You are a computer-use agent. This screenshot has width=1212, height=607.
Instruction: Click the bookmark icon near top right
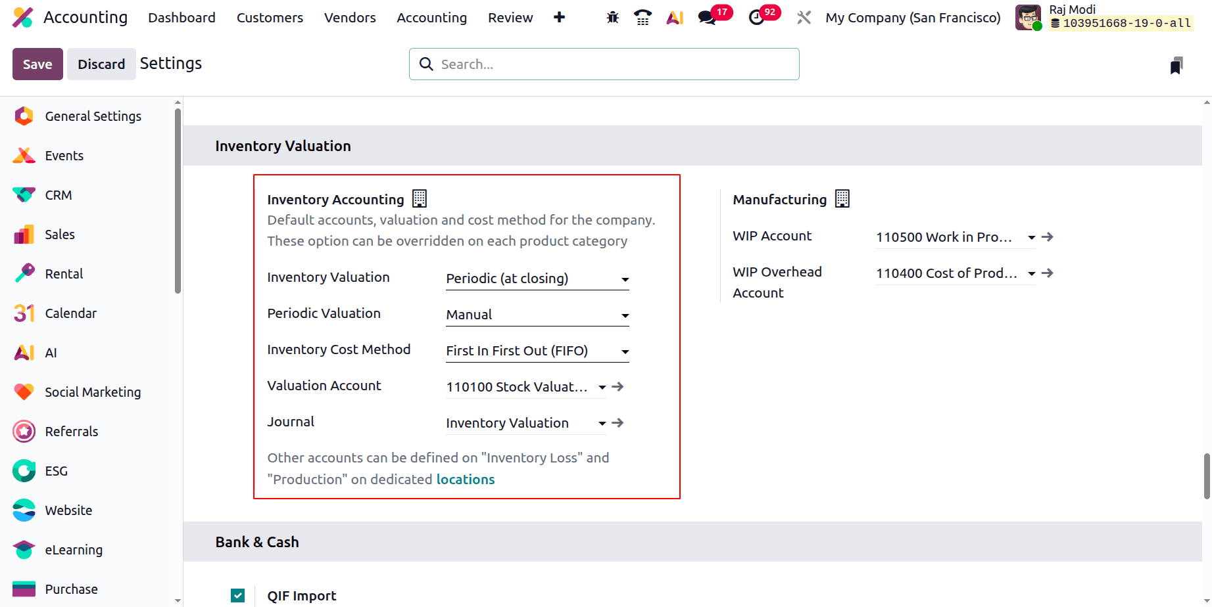pos(1176,64)
